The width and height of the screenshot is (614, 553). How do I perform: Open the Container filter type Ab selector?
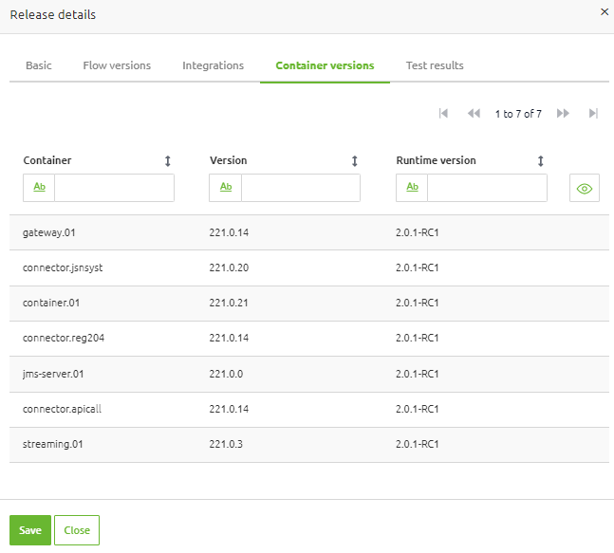pos(39,188)
